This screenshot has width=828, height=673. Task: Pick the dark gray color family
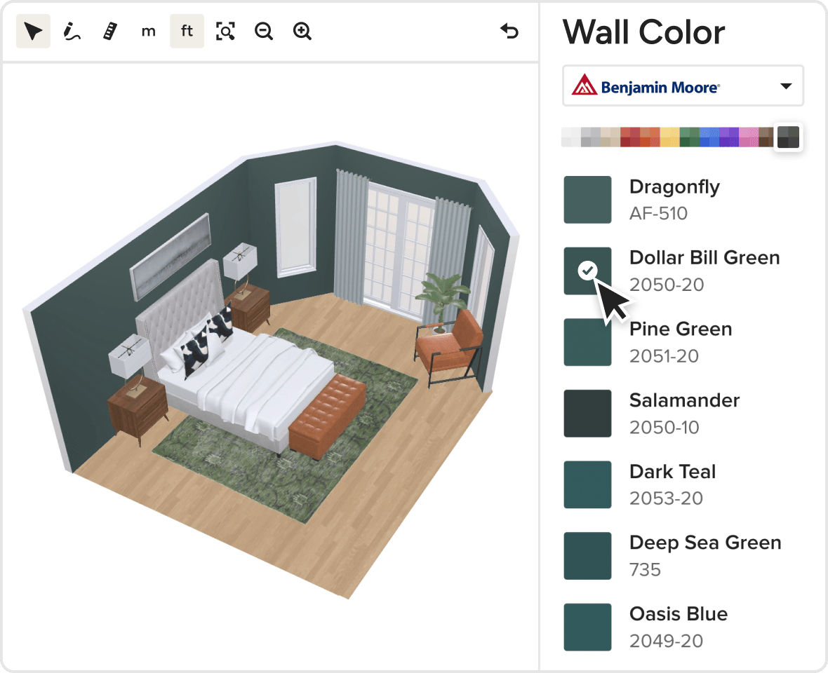pyautogui.click(x=788, y=137)
